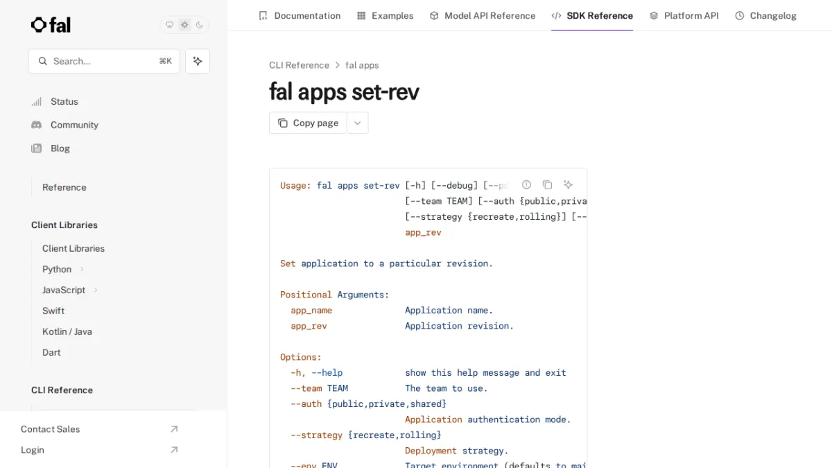Viewport: 832px width, 468px height.
Task: Click the 'Positional Arguments:' line
Action: [x=335, y=295]
